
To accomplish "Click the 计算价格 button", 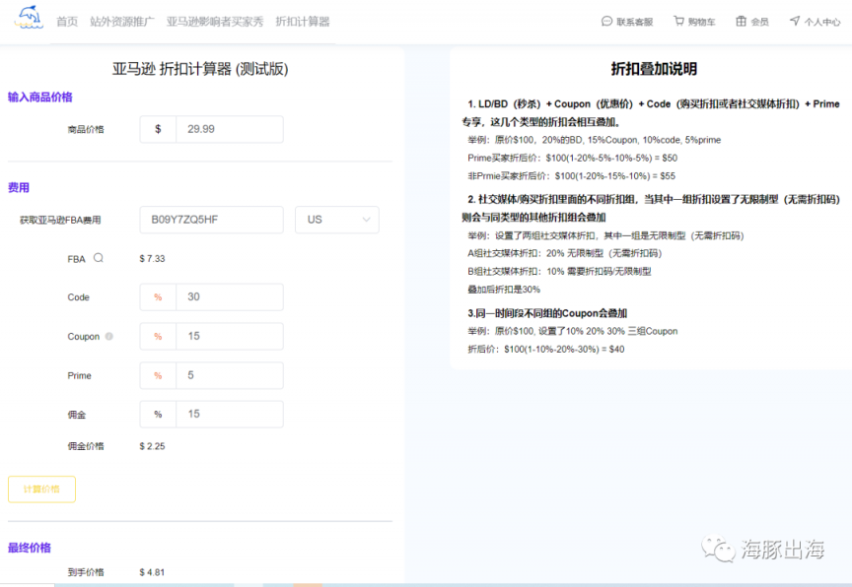I will click(41, 489).
